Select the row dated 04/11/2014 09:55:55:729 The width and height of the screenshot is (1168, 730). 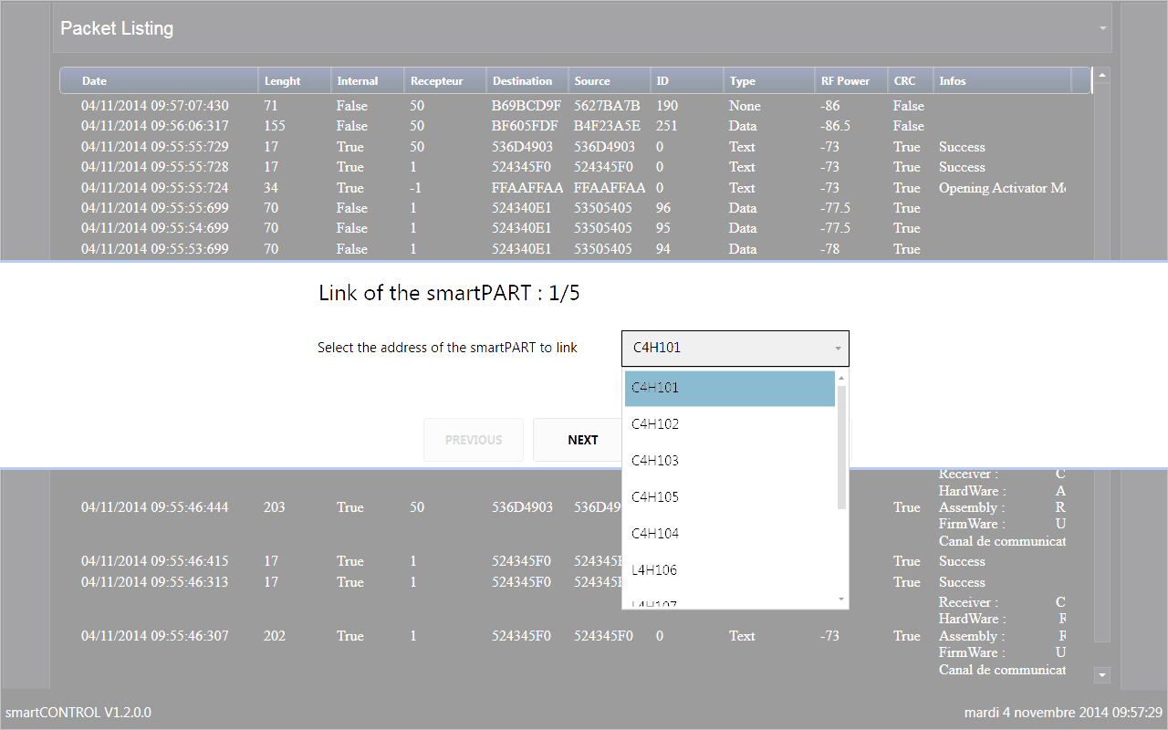point(575,147)
